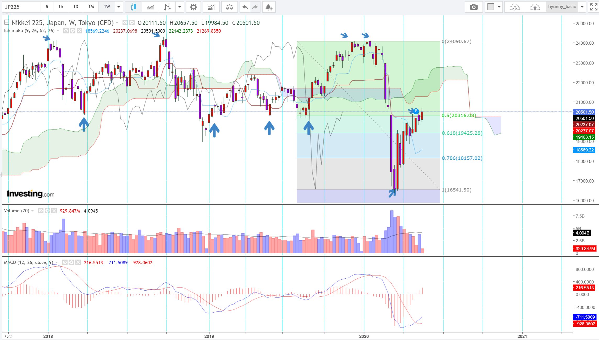Toggle visibility eye of the Ichimoku indicator

point(66,31)
